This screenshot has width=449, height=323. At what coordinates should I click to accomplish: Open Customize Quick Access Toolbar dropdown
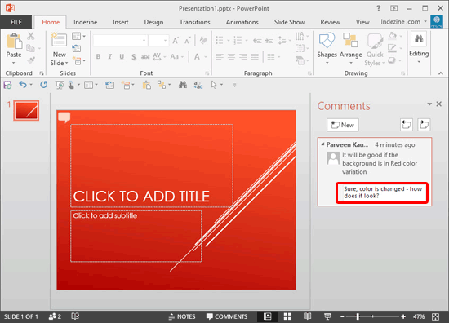pos(234,85)
